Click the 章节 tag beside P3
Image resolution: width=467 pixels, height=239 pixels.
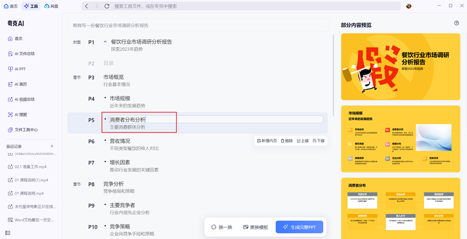[77, 78]
